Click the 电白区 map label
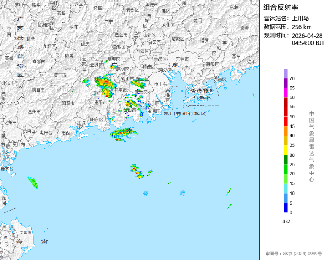 pyautogui.click(x=46, y=132)
